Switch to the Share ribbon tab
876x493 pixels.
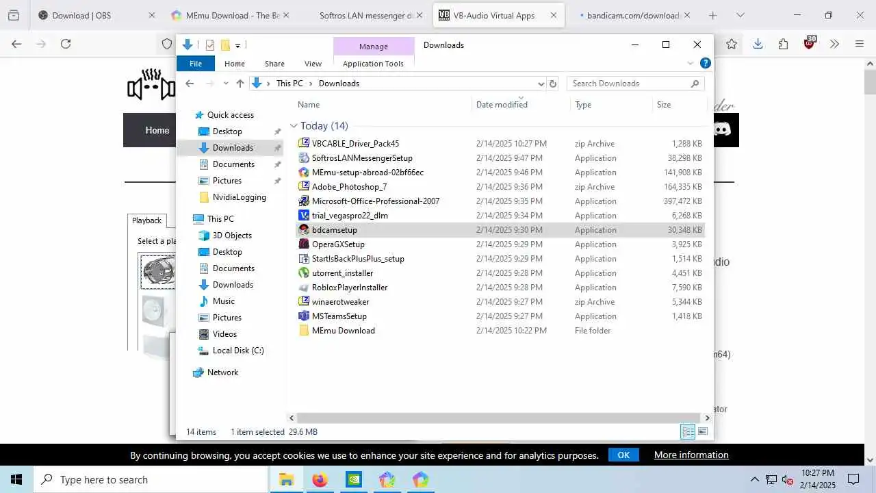point(274,64)
